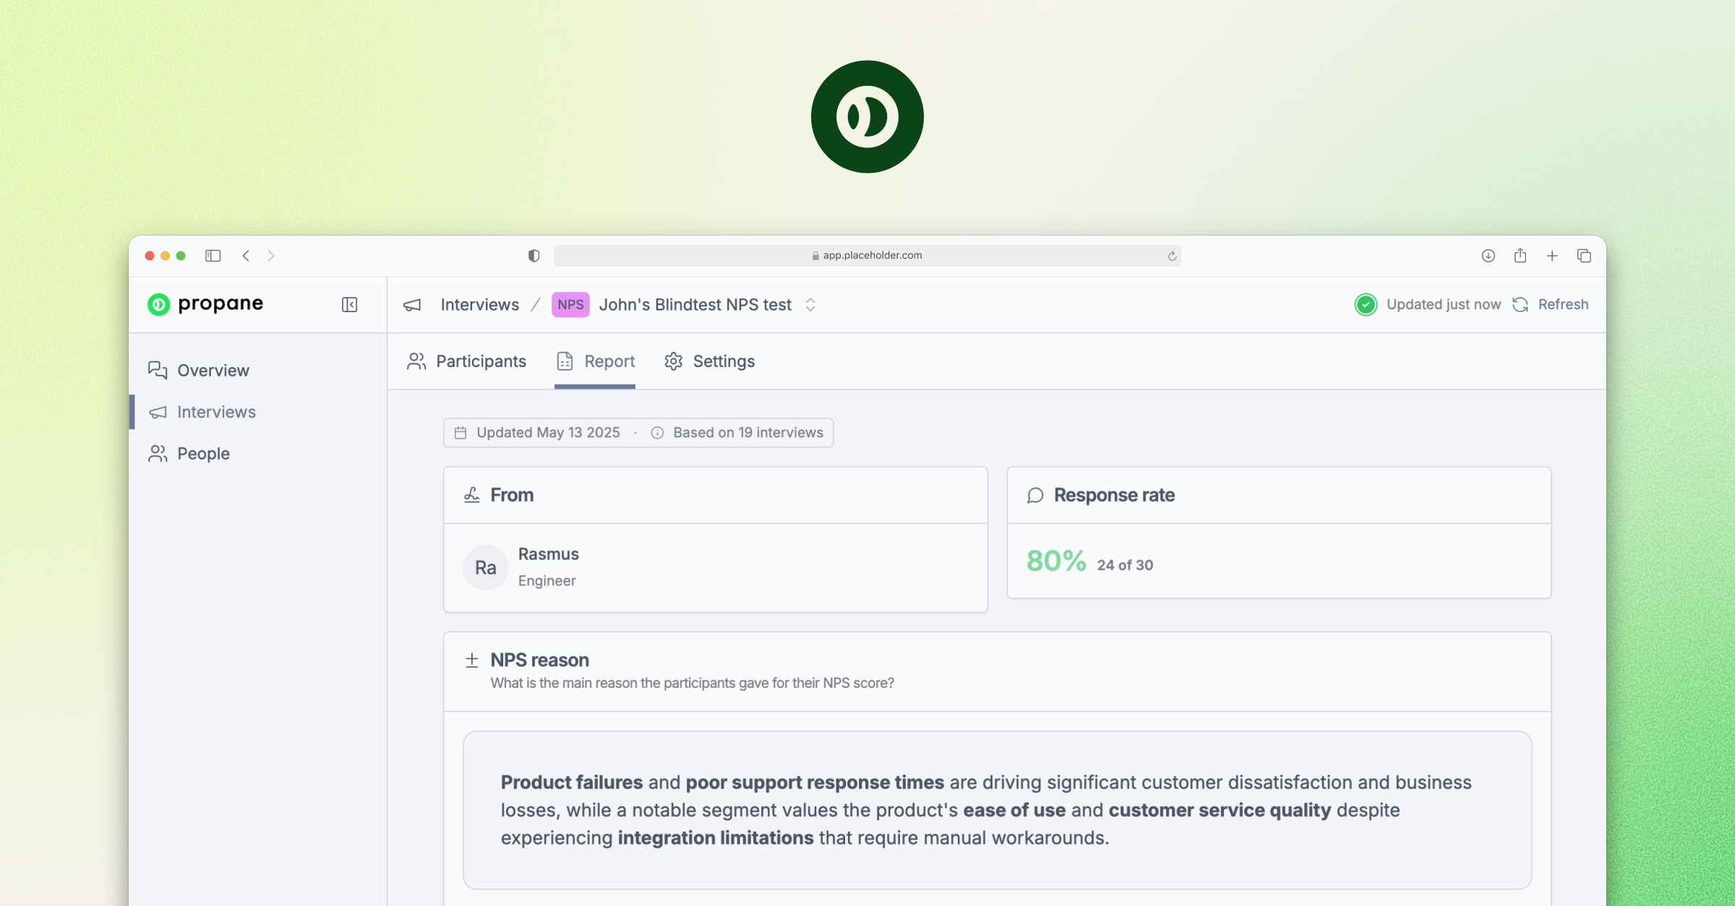Open a new browser tab with plus icon
Image resolution: width=1735 pixels, height=906 pixels.
tap(1552, 256)
